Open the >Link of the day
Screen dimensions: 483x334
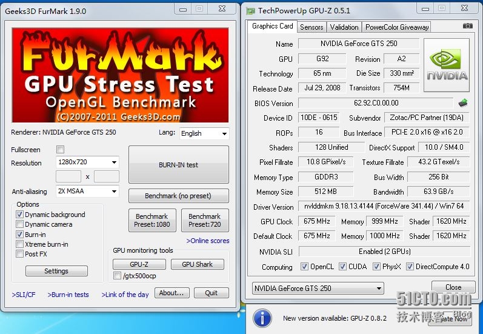point(125,295)
